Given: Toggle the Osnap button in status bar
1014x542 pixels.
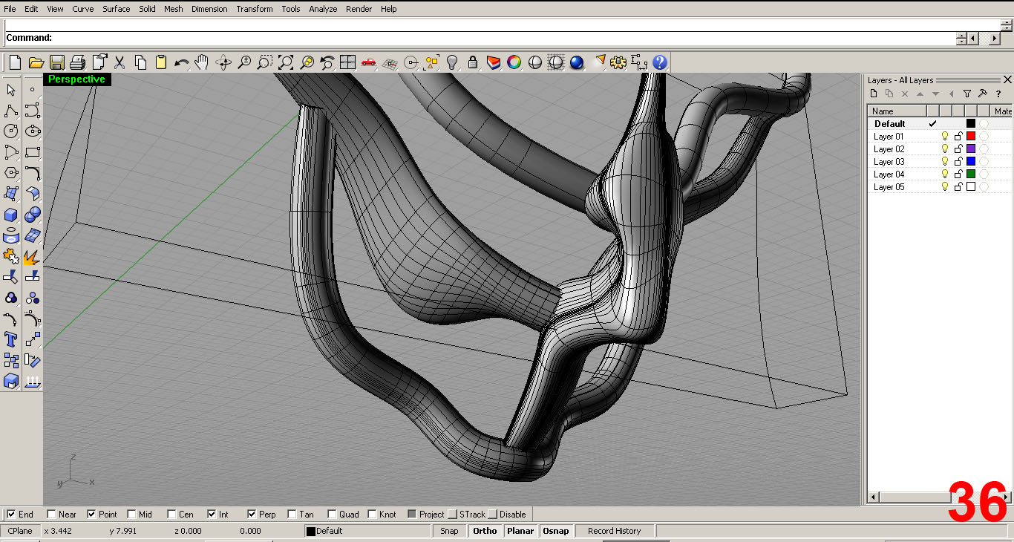Looking at the screenshot, I should point(556,531).
